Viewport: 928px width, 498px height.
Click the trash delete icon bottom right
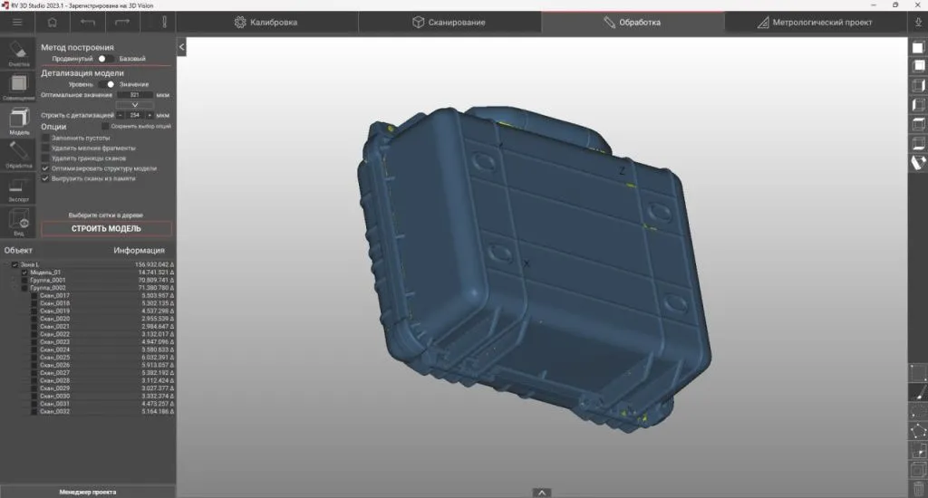pyautogui.click(x=917, y=490)
